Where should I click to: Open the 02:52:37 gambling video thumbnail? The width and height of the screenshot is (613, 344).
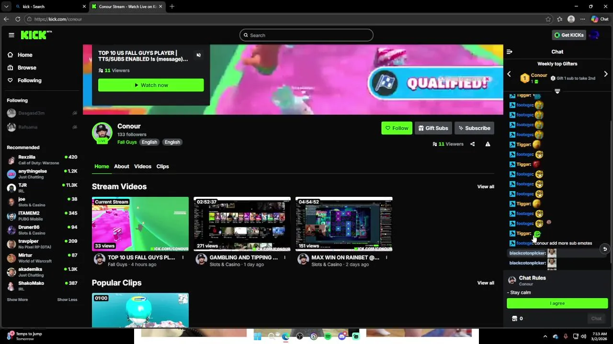coord(242,224)
